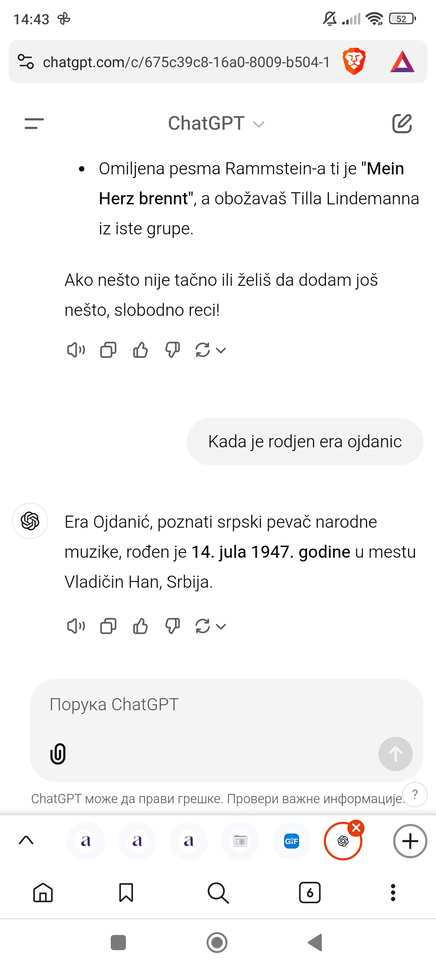Viewport: 436px width, 969px height.
Task: Add a new browser tab
Action: click(x=410, y=841)
